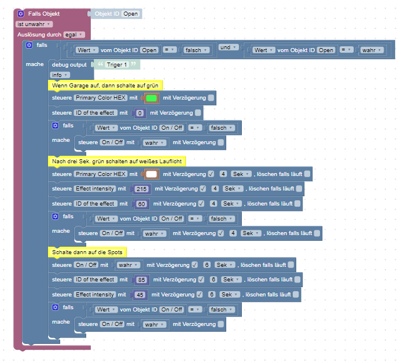This screenshot has height=363, width=401.
Task: Edit the effect intensity value 45
Action: coord(140,295)
